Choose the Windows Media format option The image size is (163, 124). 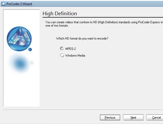click(x=62, y=56)
